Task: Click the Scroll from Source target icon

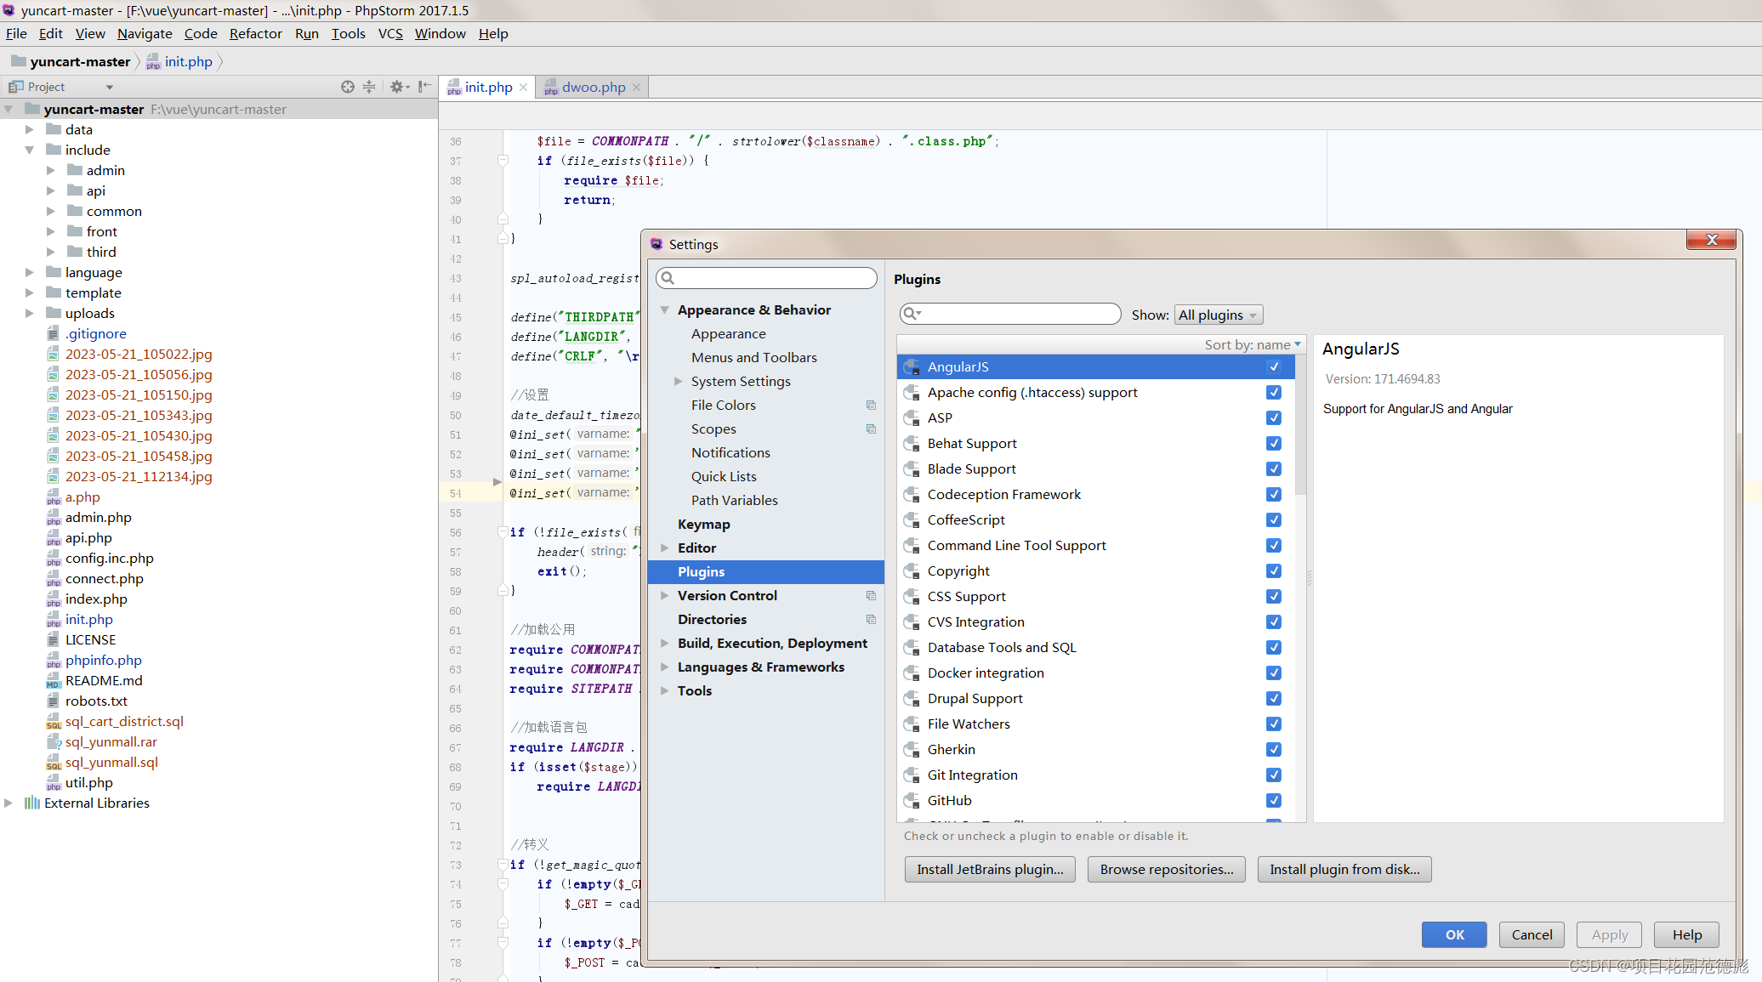Action: click(x=347, y=87)
